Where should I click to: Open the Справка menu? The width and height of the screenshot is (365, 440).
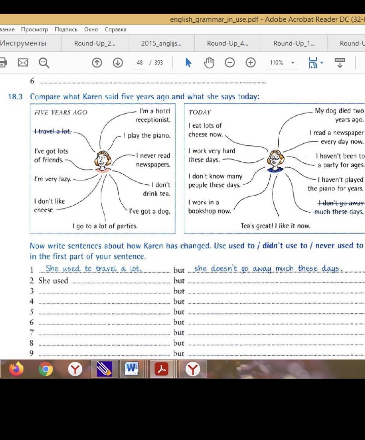point(115,30)
